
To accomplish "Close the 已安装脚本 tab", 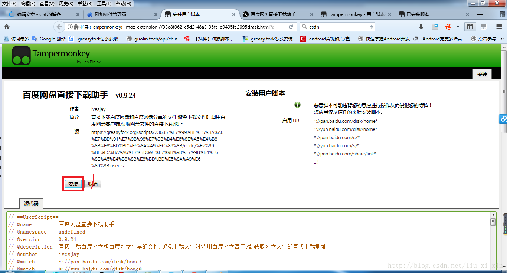I will tap(467, 14).
